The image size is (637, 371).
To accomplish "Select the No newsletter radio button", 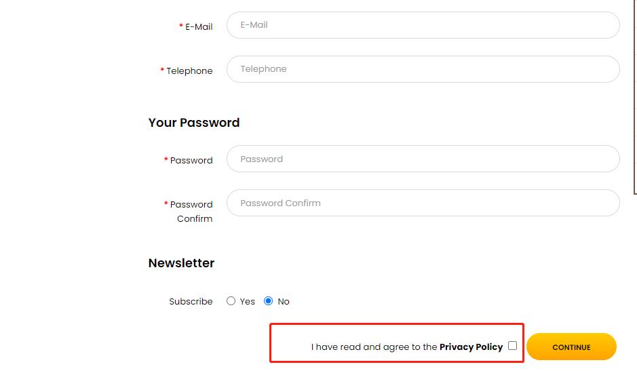I will [x=269, y=301].
